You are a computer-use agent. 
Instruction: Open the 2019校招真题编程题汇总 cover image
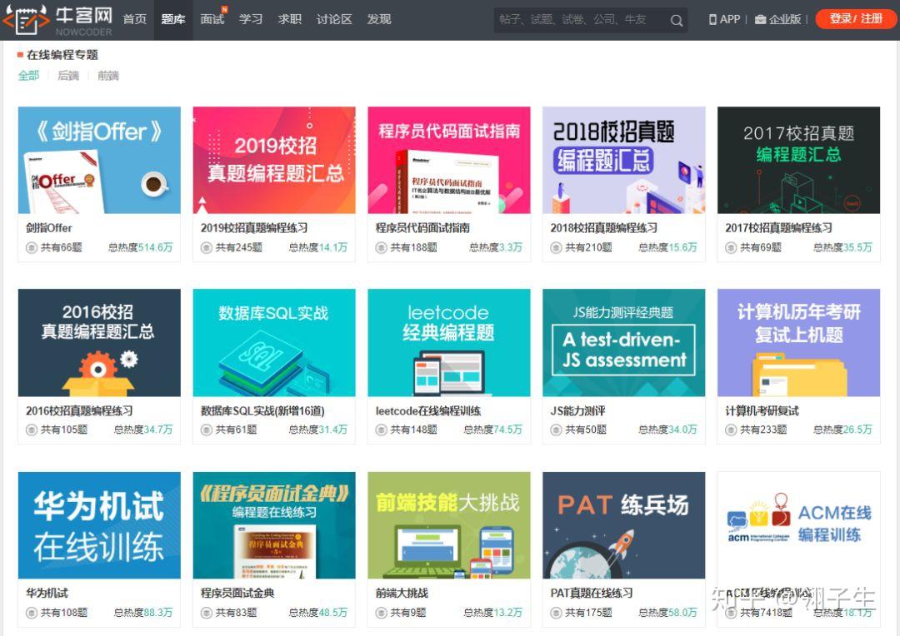point(274,160)
